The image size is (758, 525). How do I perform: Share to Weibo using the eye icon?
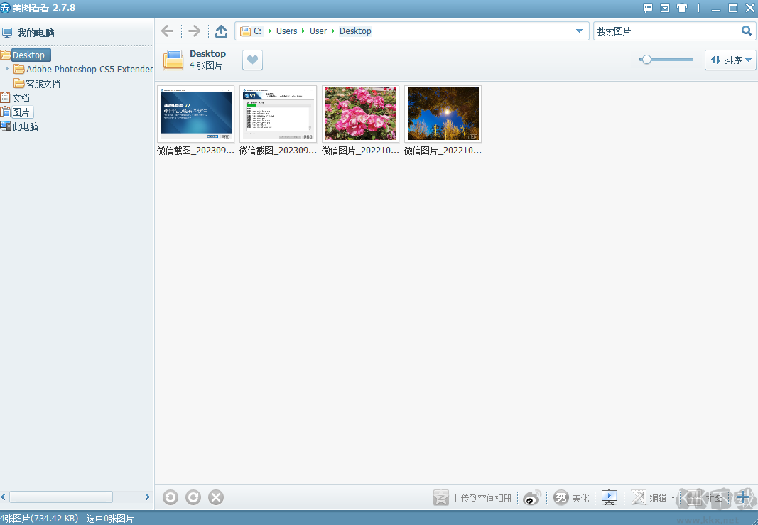[x=532, y=498]
